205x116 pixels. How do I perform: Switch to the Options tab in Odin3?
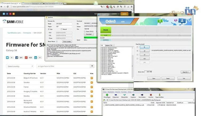point(107,45)
